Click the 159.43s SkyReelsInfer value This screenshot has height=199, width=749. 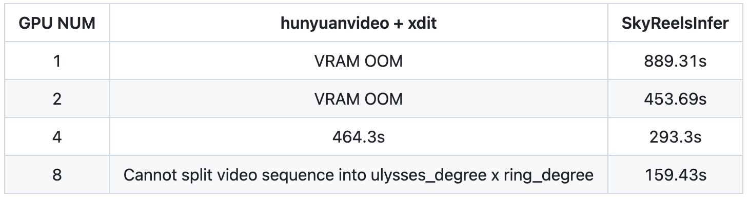[676, 175]
